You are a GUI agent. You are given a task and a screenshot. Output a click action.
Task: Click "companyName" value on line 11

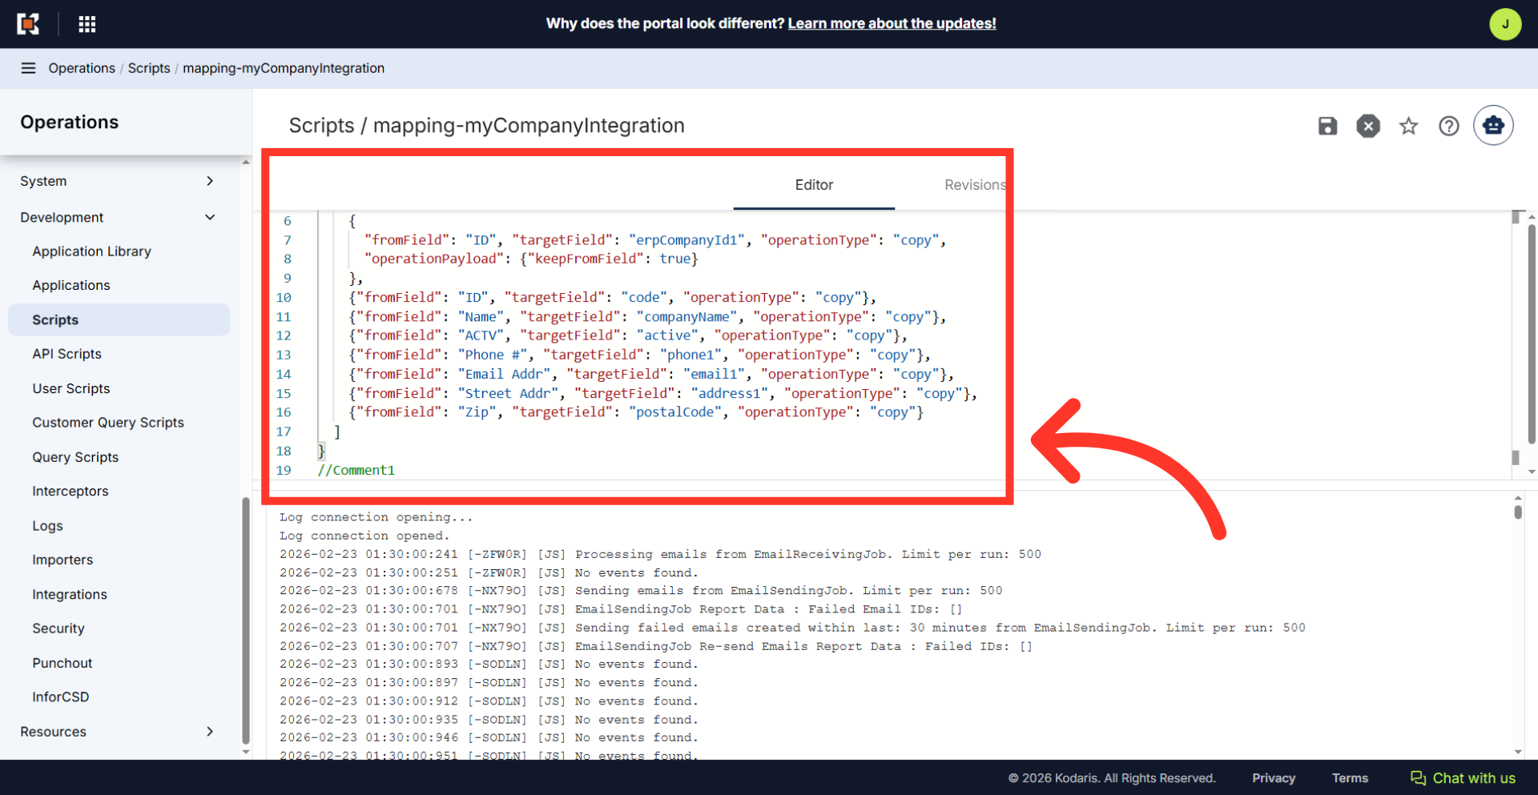[x=687, y=317]
